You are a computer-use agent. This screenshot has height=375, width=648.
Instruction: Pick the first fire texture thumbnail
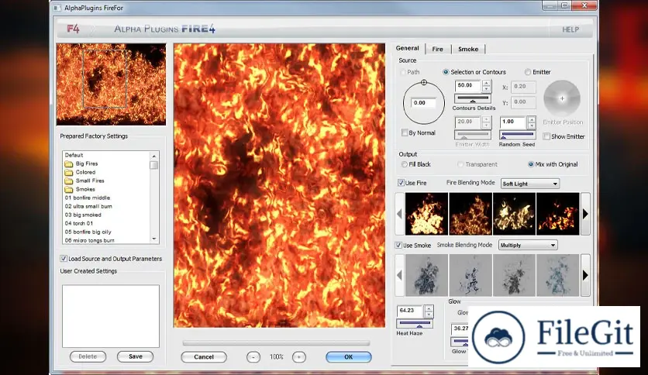click(426, 214)
